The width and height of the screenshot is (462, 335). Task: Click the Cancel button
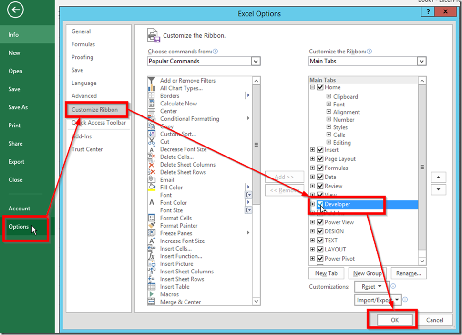point(435,320)
